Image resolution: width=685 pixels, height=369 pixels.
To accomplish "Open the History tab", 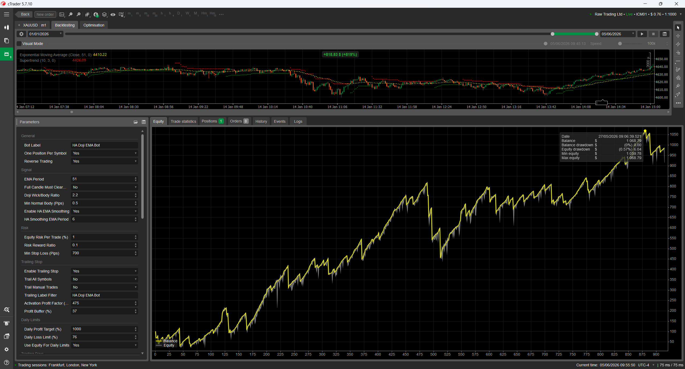I will [x=261, y=121].
